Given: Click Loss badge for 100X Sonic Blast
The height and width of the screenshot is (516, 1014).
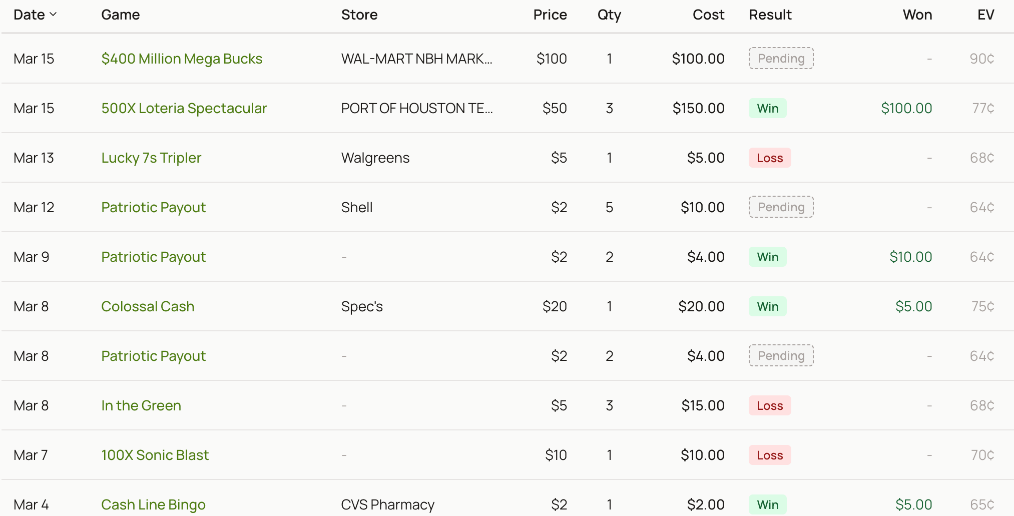Looking at the screenshot, I should coord(769,455).
